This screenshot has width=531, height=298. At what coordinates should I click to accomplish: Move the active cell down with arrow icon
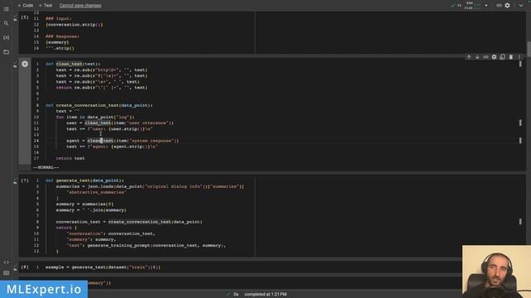point(477,57)
